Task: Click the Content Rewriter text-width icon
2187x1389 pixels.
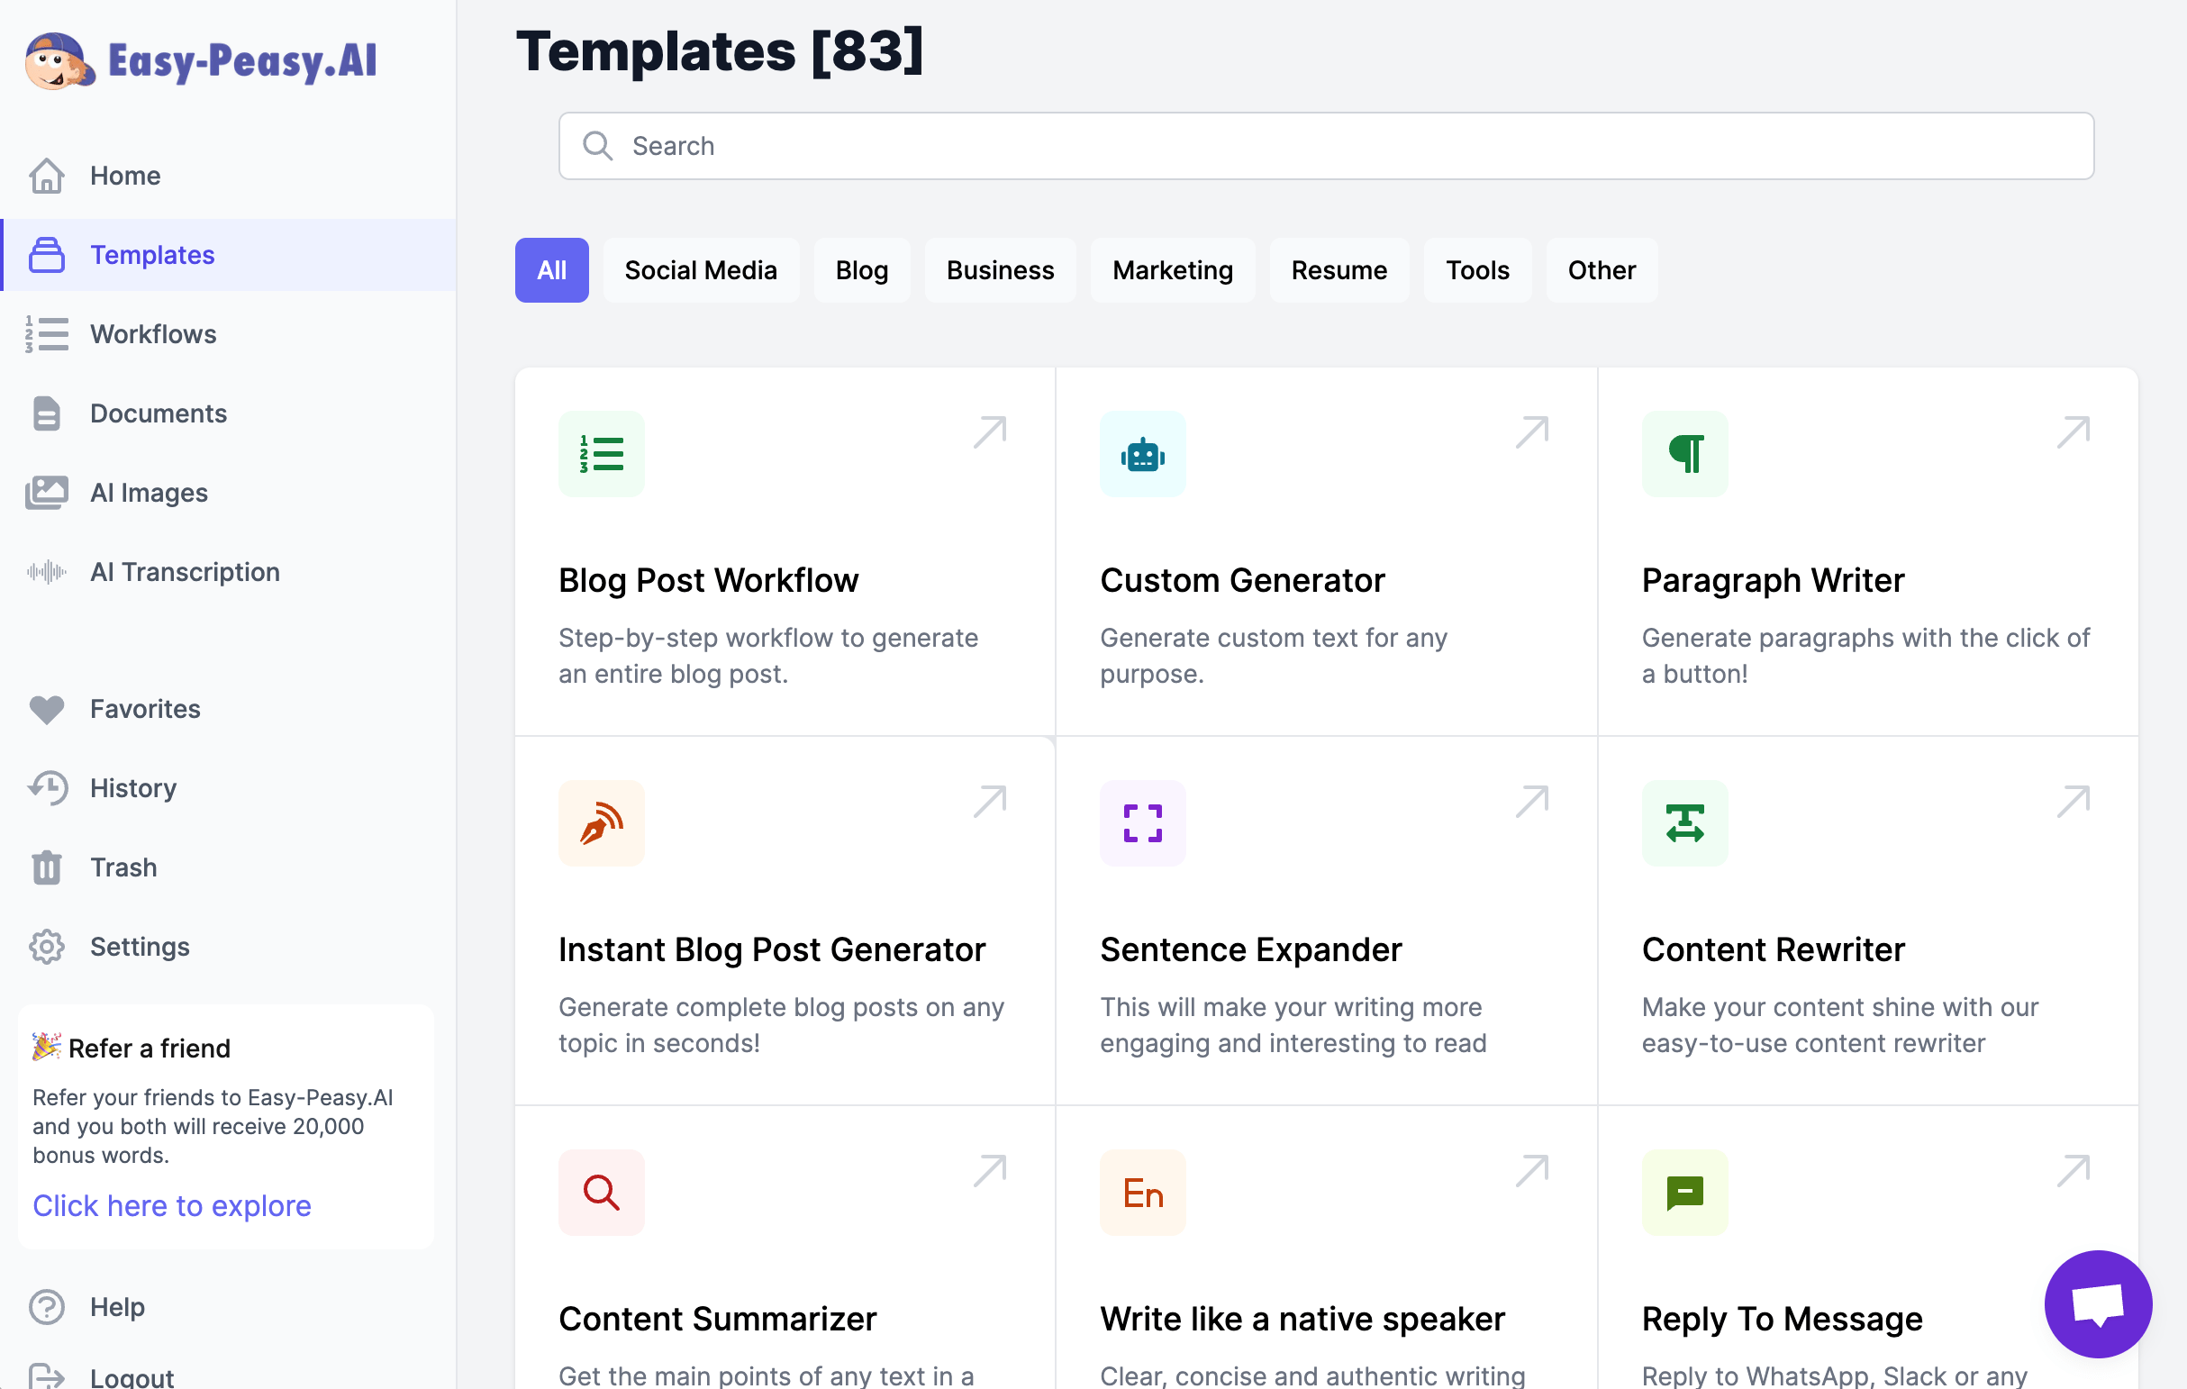Action: pyautogui.click(x=1683, y=823)
